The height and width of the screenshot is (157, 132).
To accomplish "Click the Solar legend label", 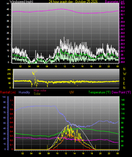I will click(x=37, y=94).
